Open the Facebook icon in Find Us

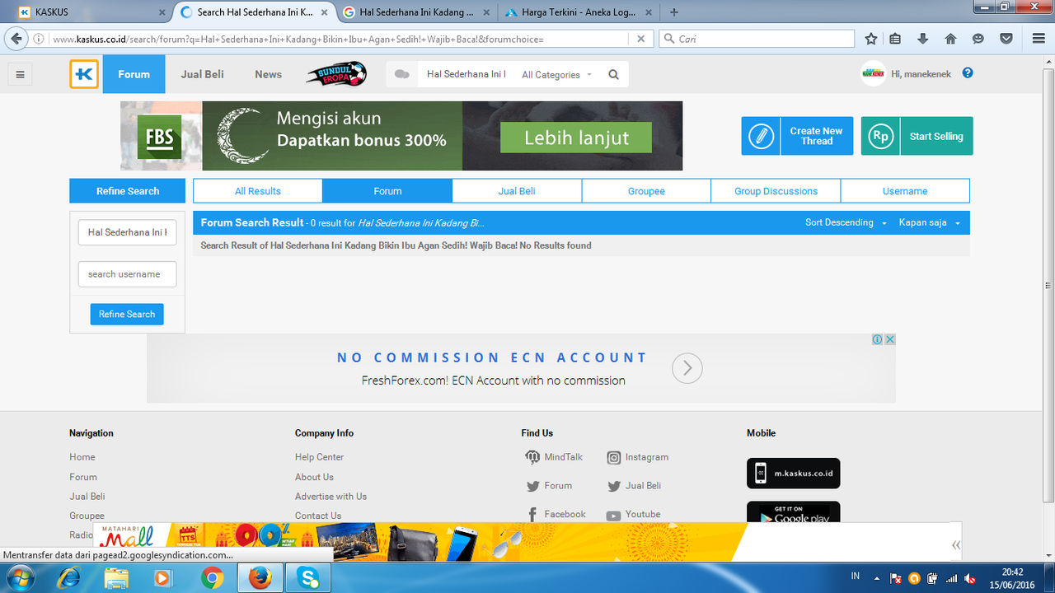click(x=532, y=514)
